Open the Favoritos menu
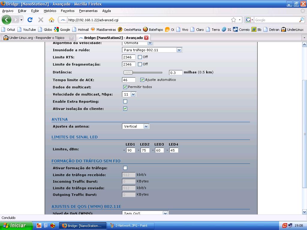 [67, 11]
